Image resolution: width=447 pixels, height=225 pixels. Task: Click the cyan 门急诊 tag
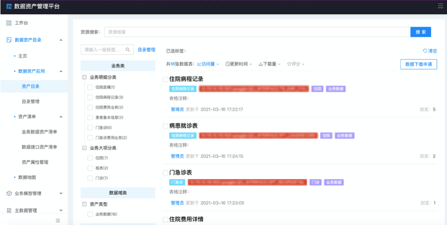177,182
